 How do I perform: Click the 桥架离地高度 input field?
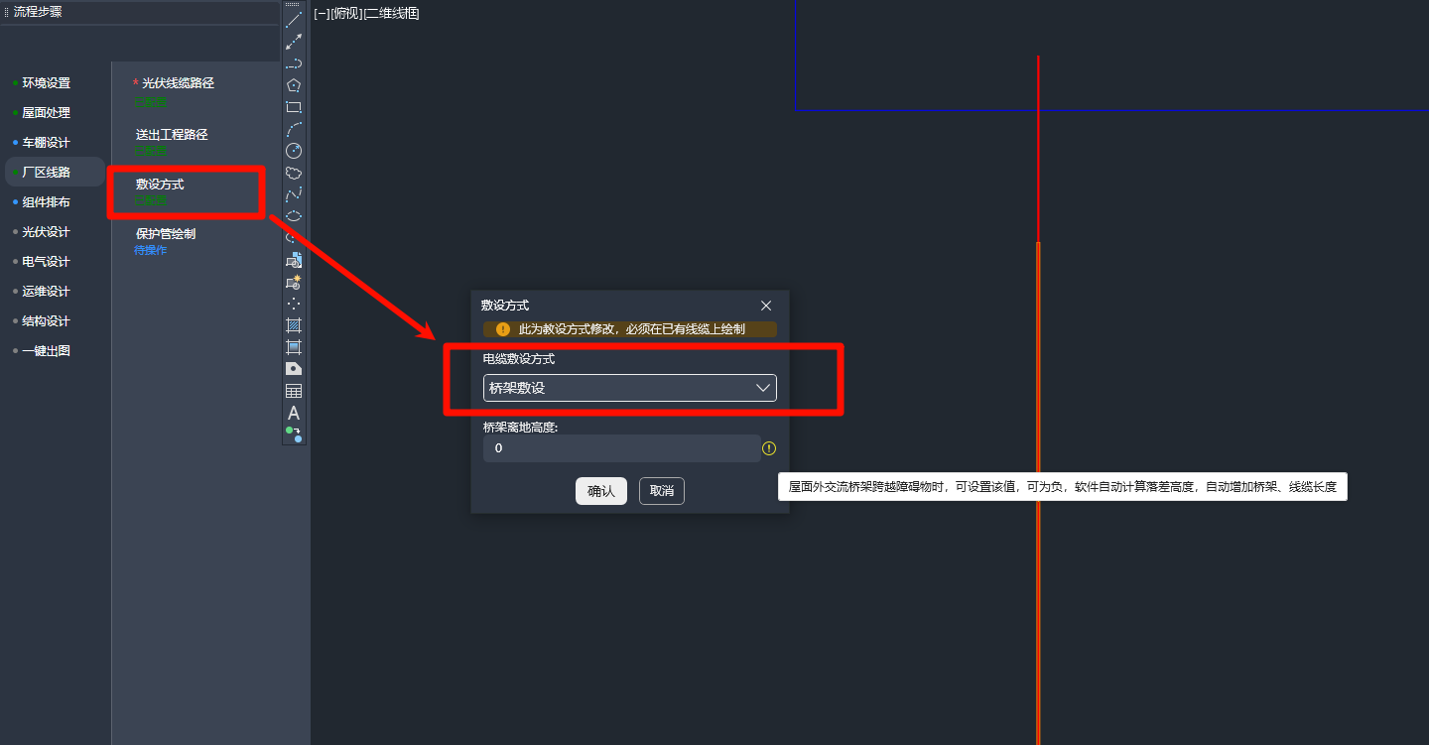pyautogui.click(x=621, y=448)
